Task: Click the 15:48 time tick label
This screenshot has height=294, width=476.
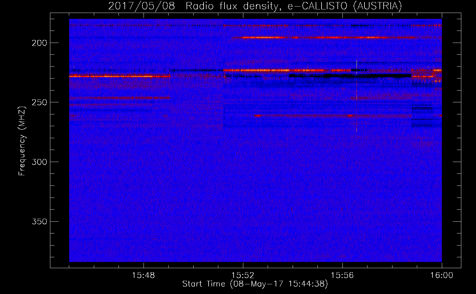Action: [x=144, y=275]
